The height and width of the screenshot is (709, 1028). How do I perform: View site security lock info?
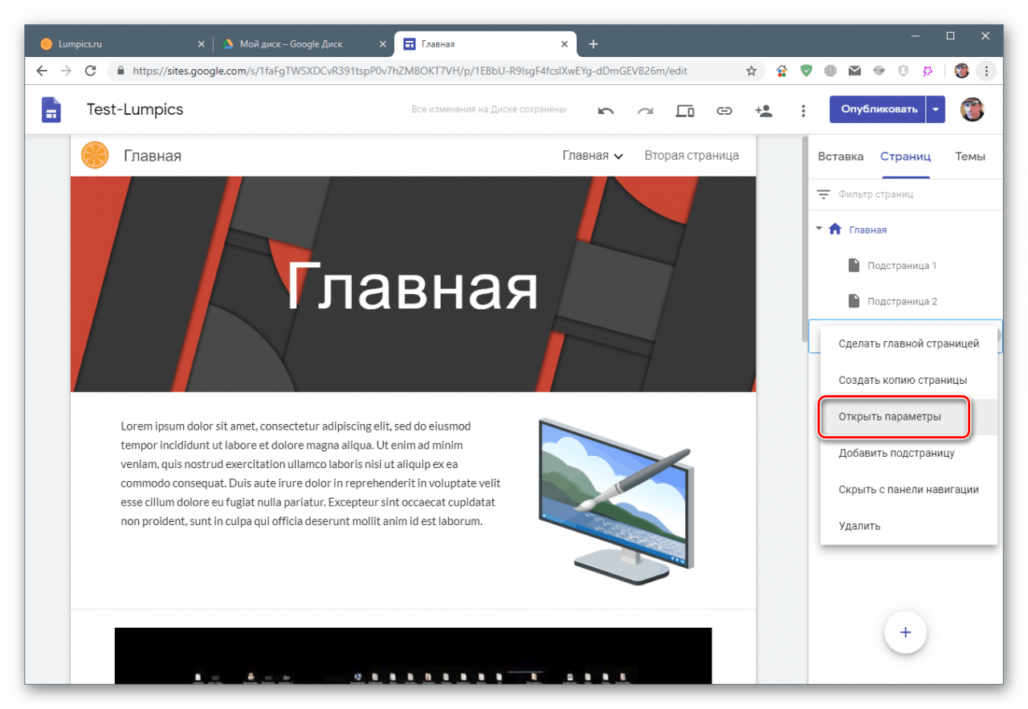tap(120, 71)
